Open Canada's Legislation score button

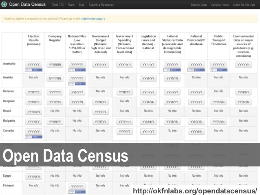point(148,131)
